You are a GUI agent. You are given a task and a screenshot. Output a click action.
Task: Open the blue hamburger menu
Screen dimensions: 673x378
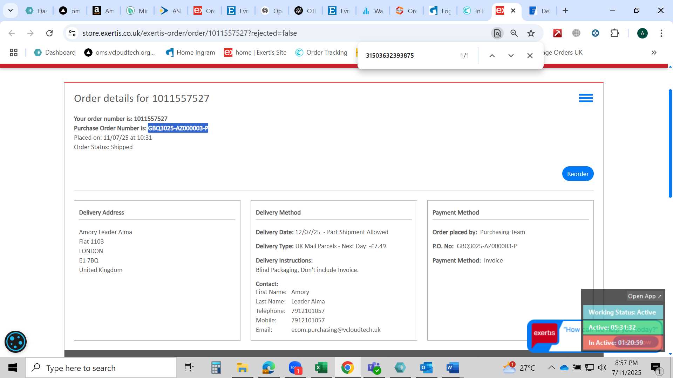point(586,98)
